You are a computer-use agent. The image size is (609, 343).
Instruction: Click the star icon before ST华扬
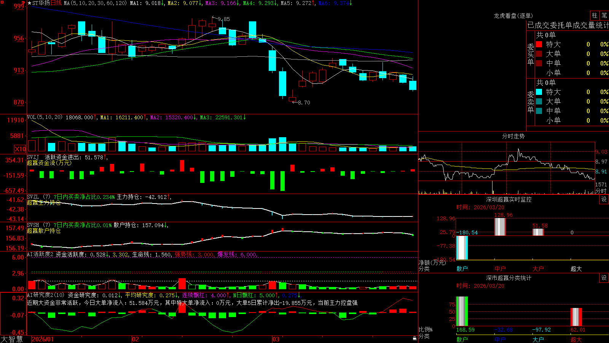29,3
